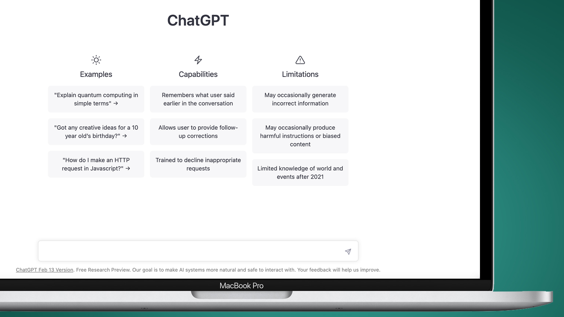Click 'Remembers what user said earlier in the conversation'
Viewport: 564px width, 317px height.
[x=198, y=99]
